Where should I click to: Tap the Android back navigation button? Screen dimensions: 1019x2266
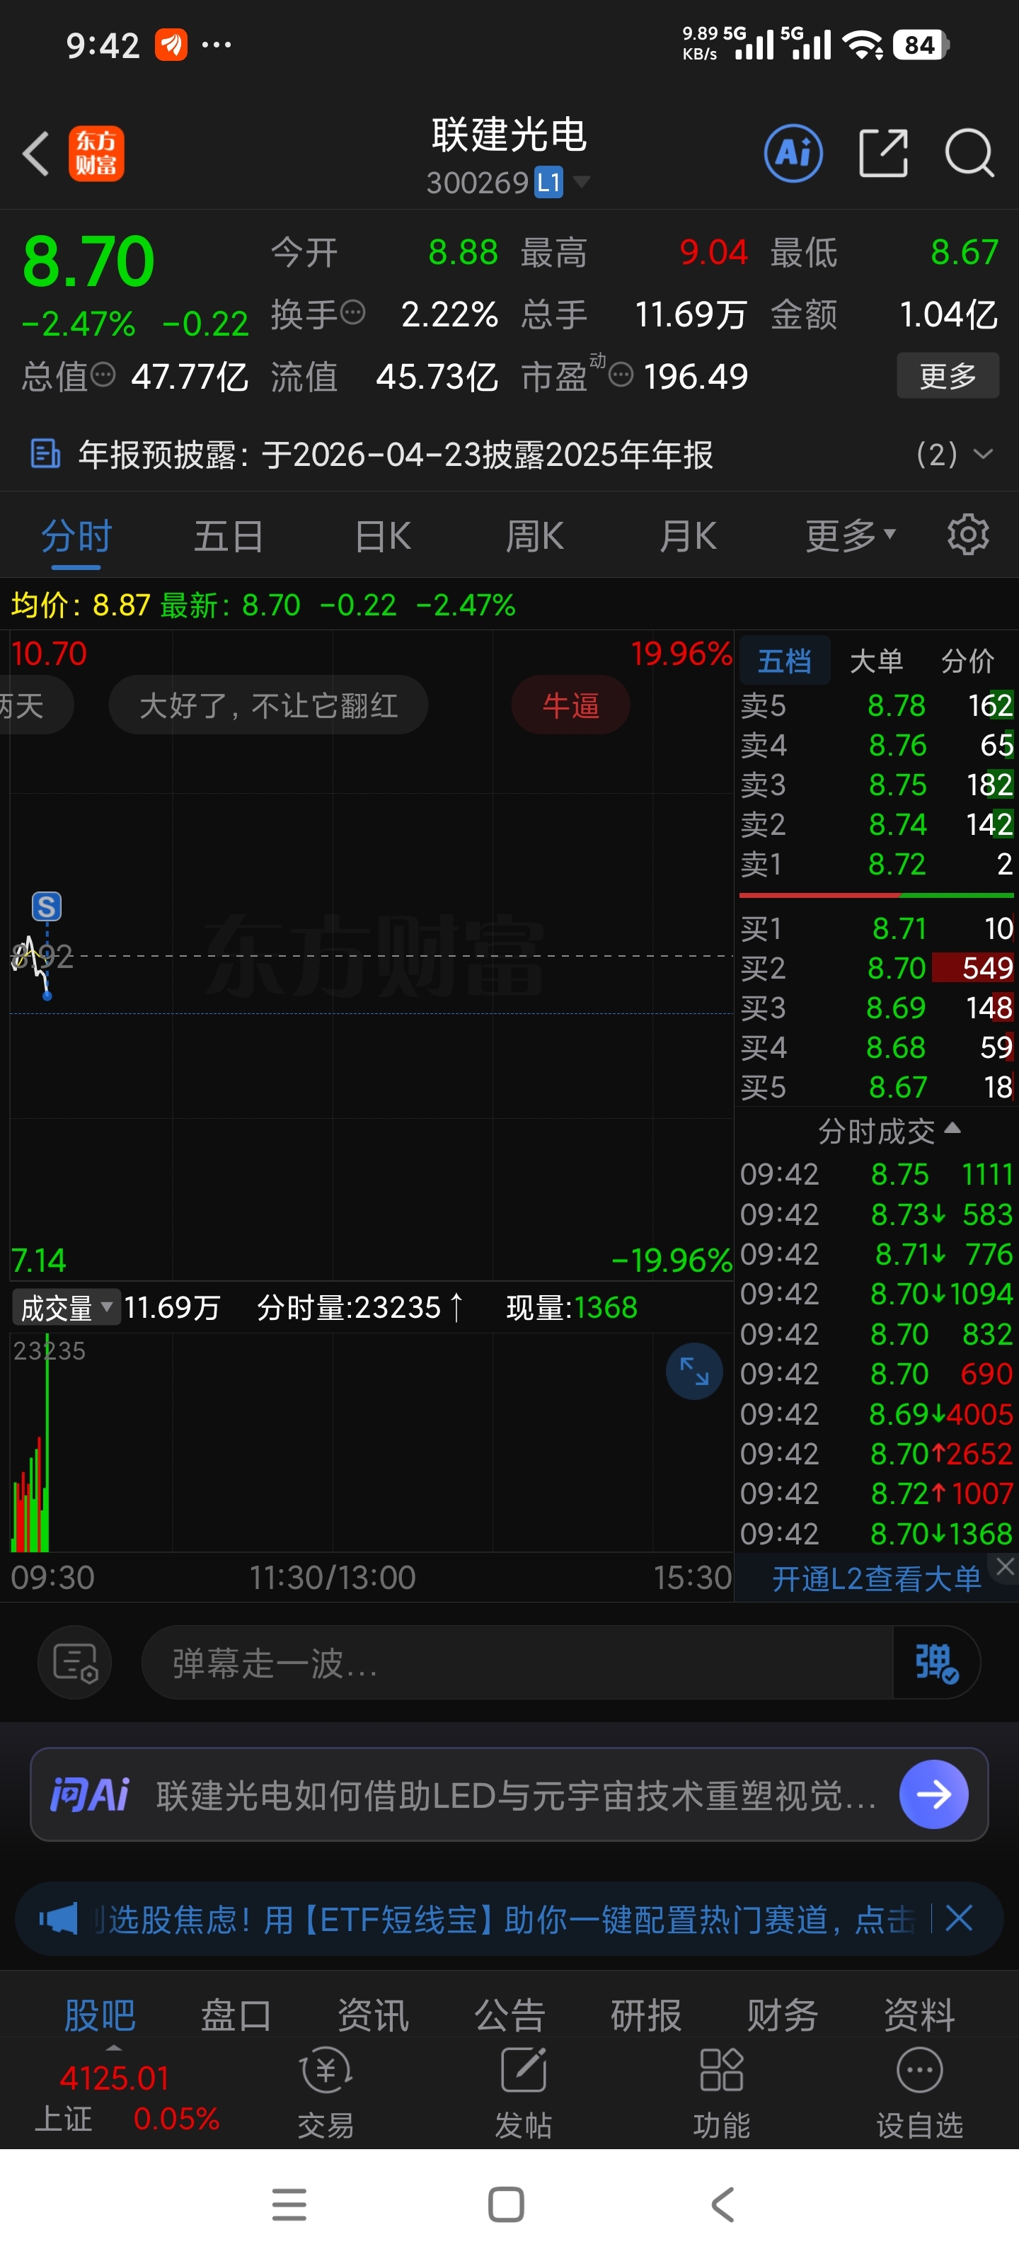coord(722,2204)
